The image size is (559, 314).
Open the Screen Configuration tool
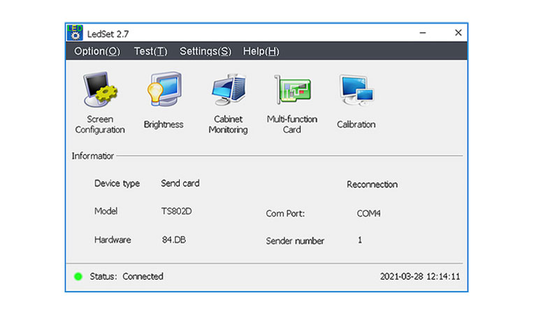click(100, 103)
